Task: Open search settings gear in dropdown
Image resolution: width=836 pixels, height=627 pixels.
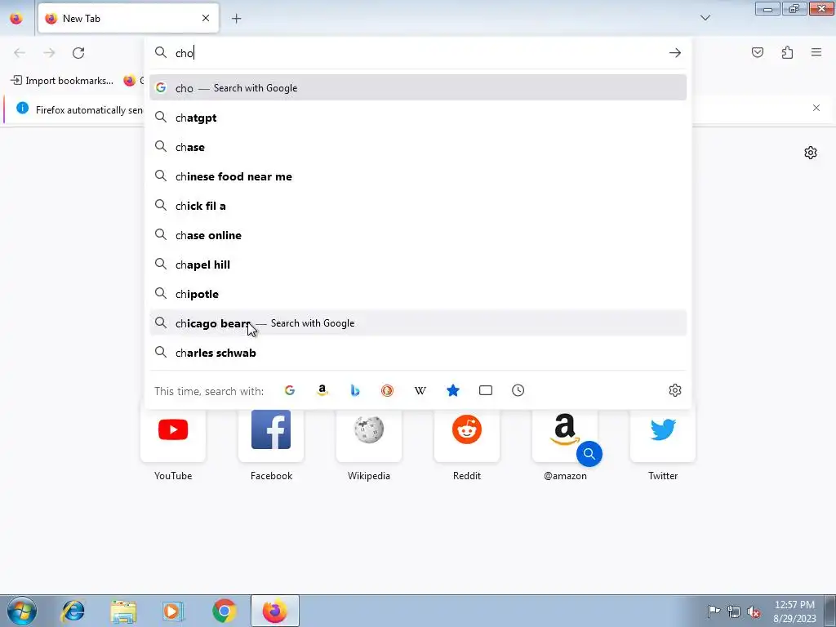Action: (x=675, y=390)
